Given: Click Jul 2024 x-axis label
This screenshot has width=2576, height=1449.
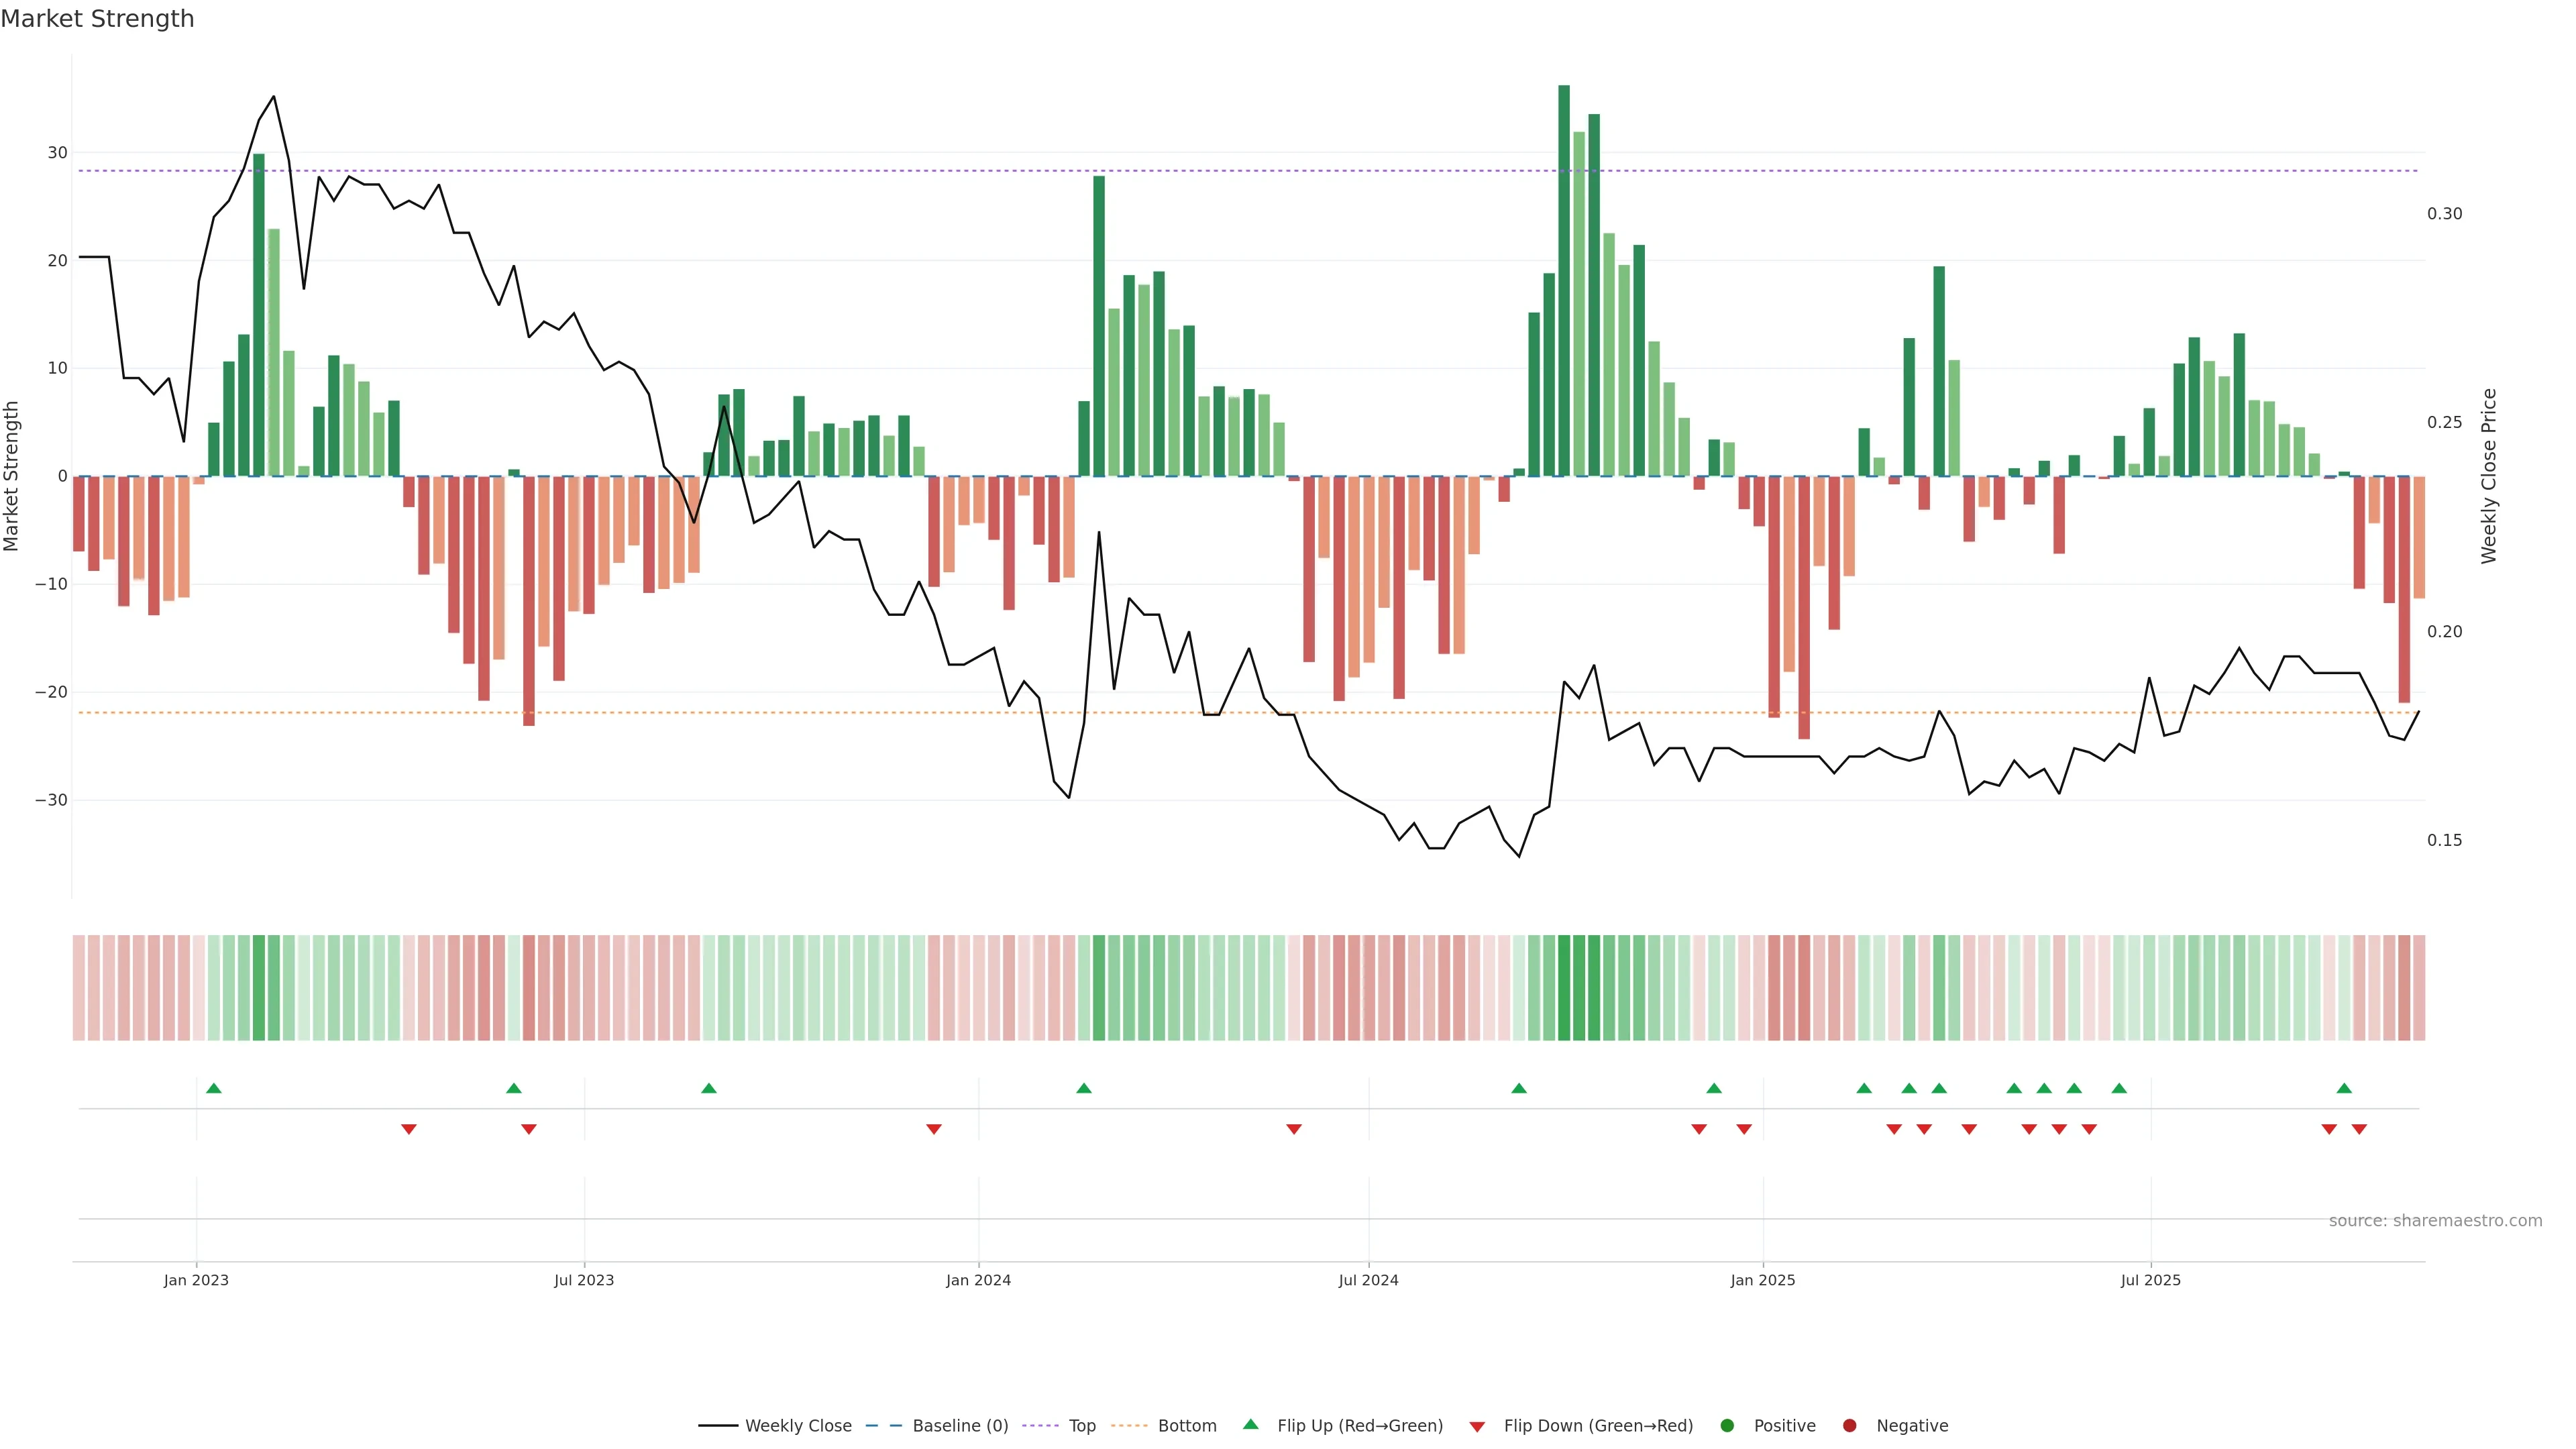Looking at the screenshot, I should click(x=1368, y=1280).
